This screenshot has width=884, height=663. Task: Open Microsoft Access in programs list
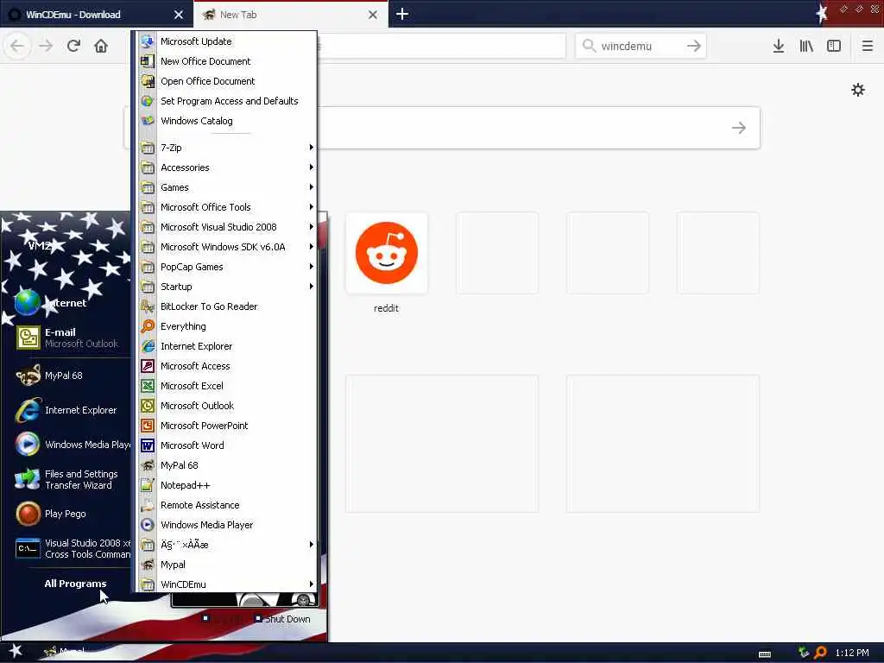(x=227, y=366)
